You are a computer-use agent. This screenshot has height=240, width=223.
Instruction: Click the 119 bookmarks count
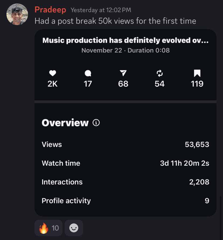[x=197, y=84]
